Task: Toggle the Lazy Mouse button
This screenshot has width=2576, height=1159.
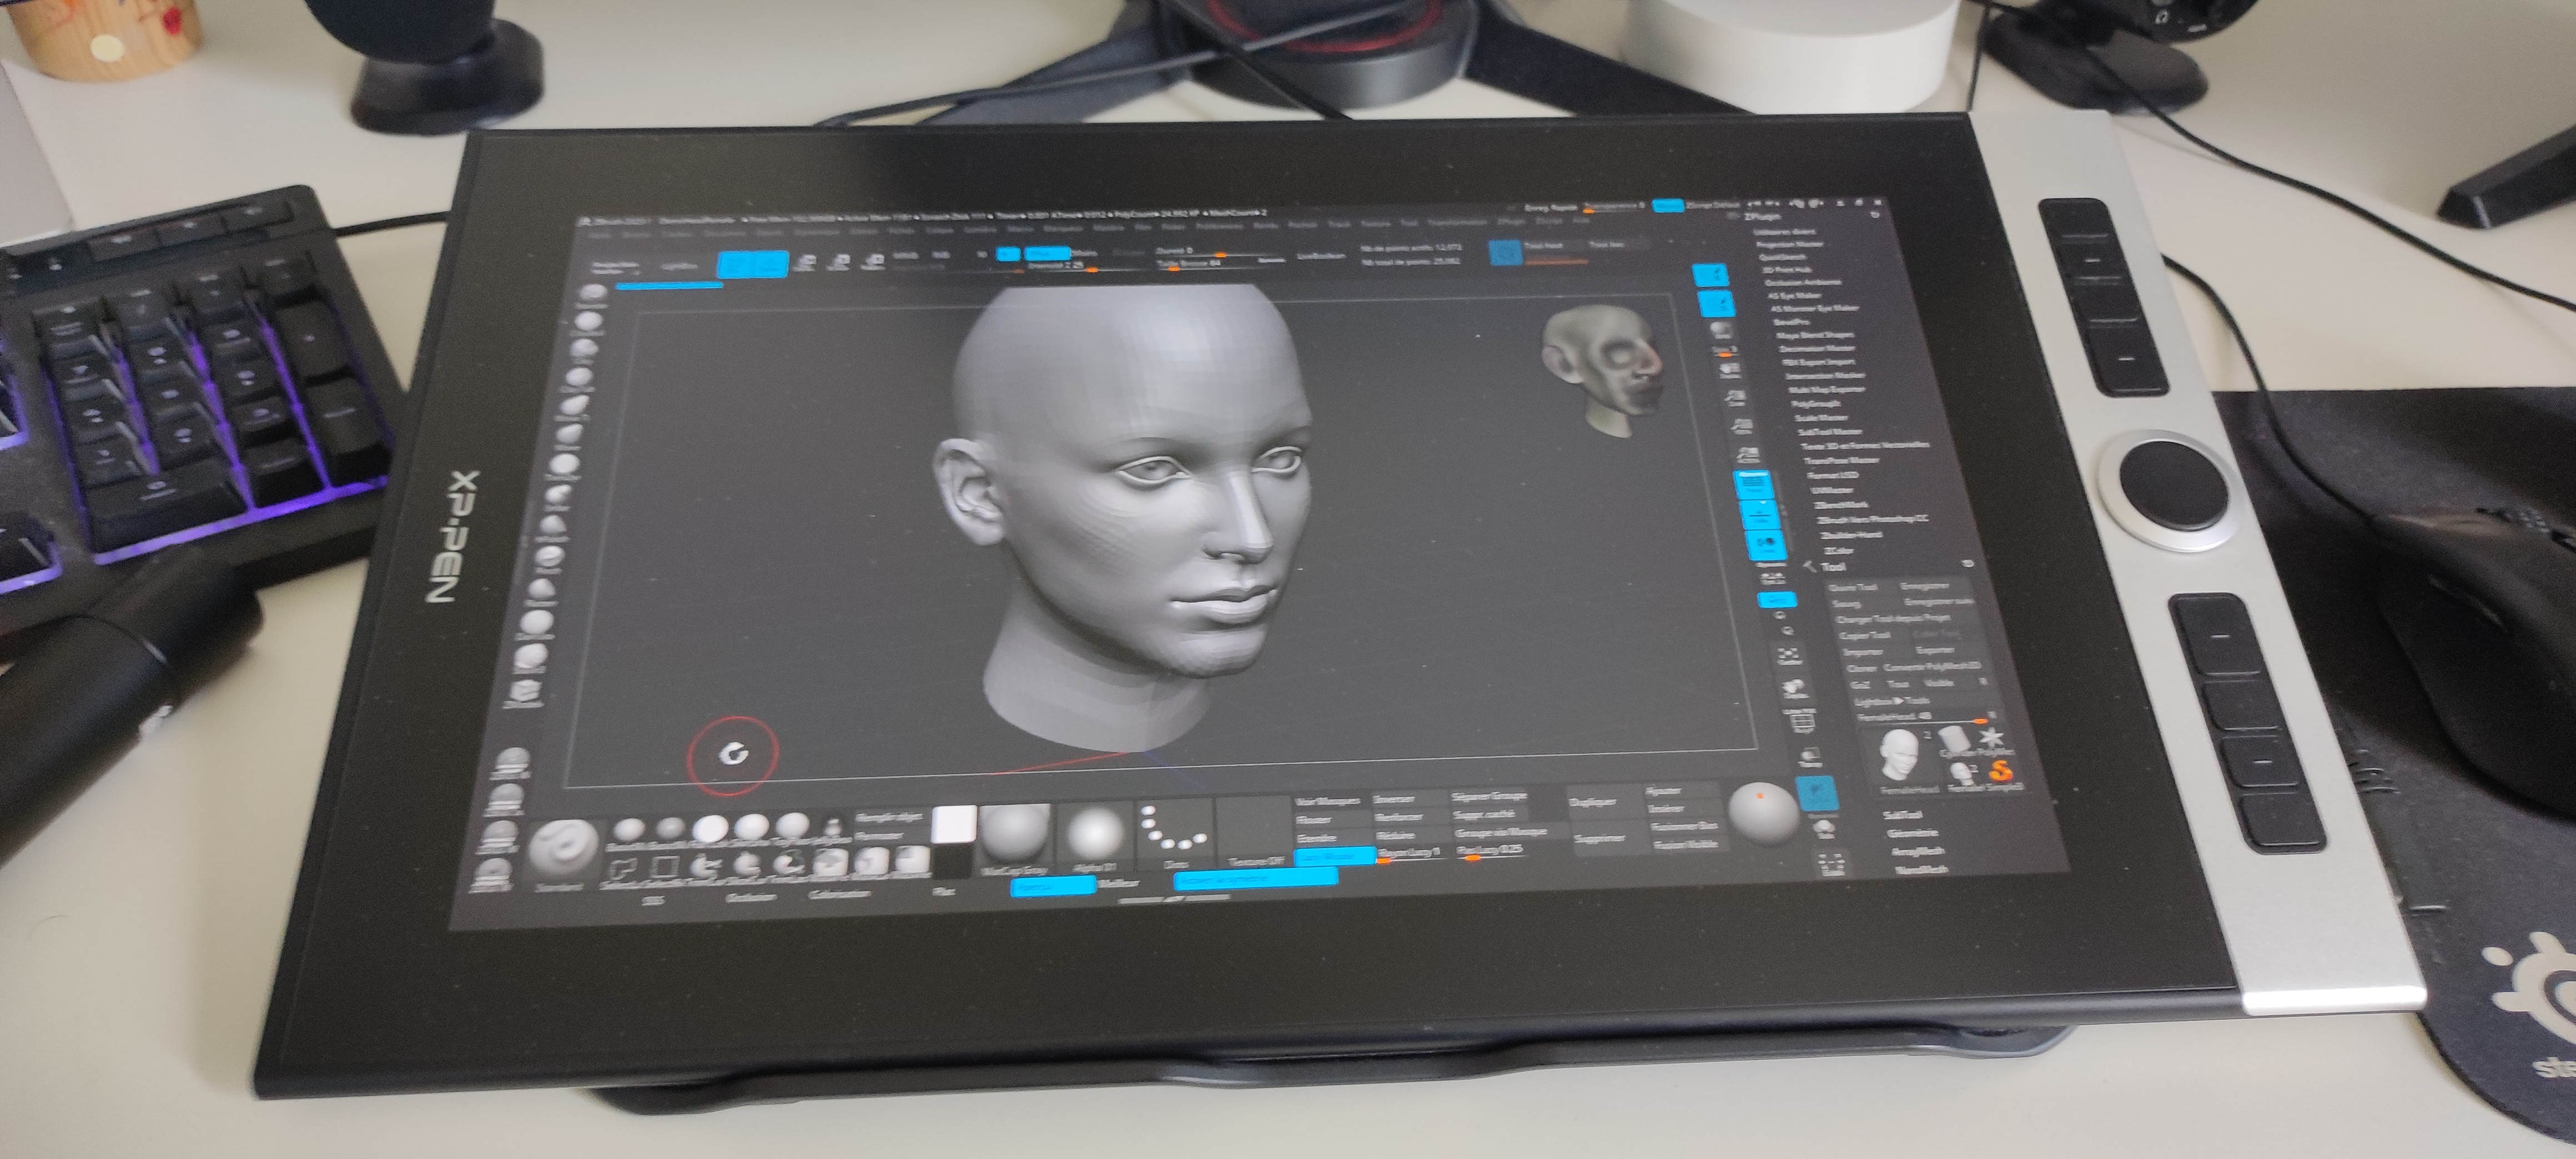Action: [x=1334, y=856]
